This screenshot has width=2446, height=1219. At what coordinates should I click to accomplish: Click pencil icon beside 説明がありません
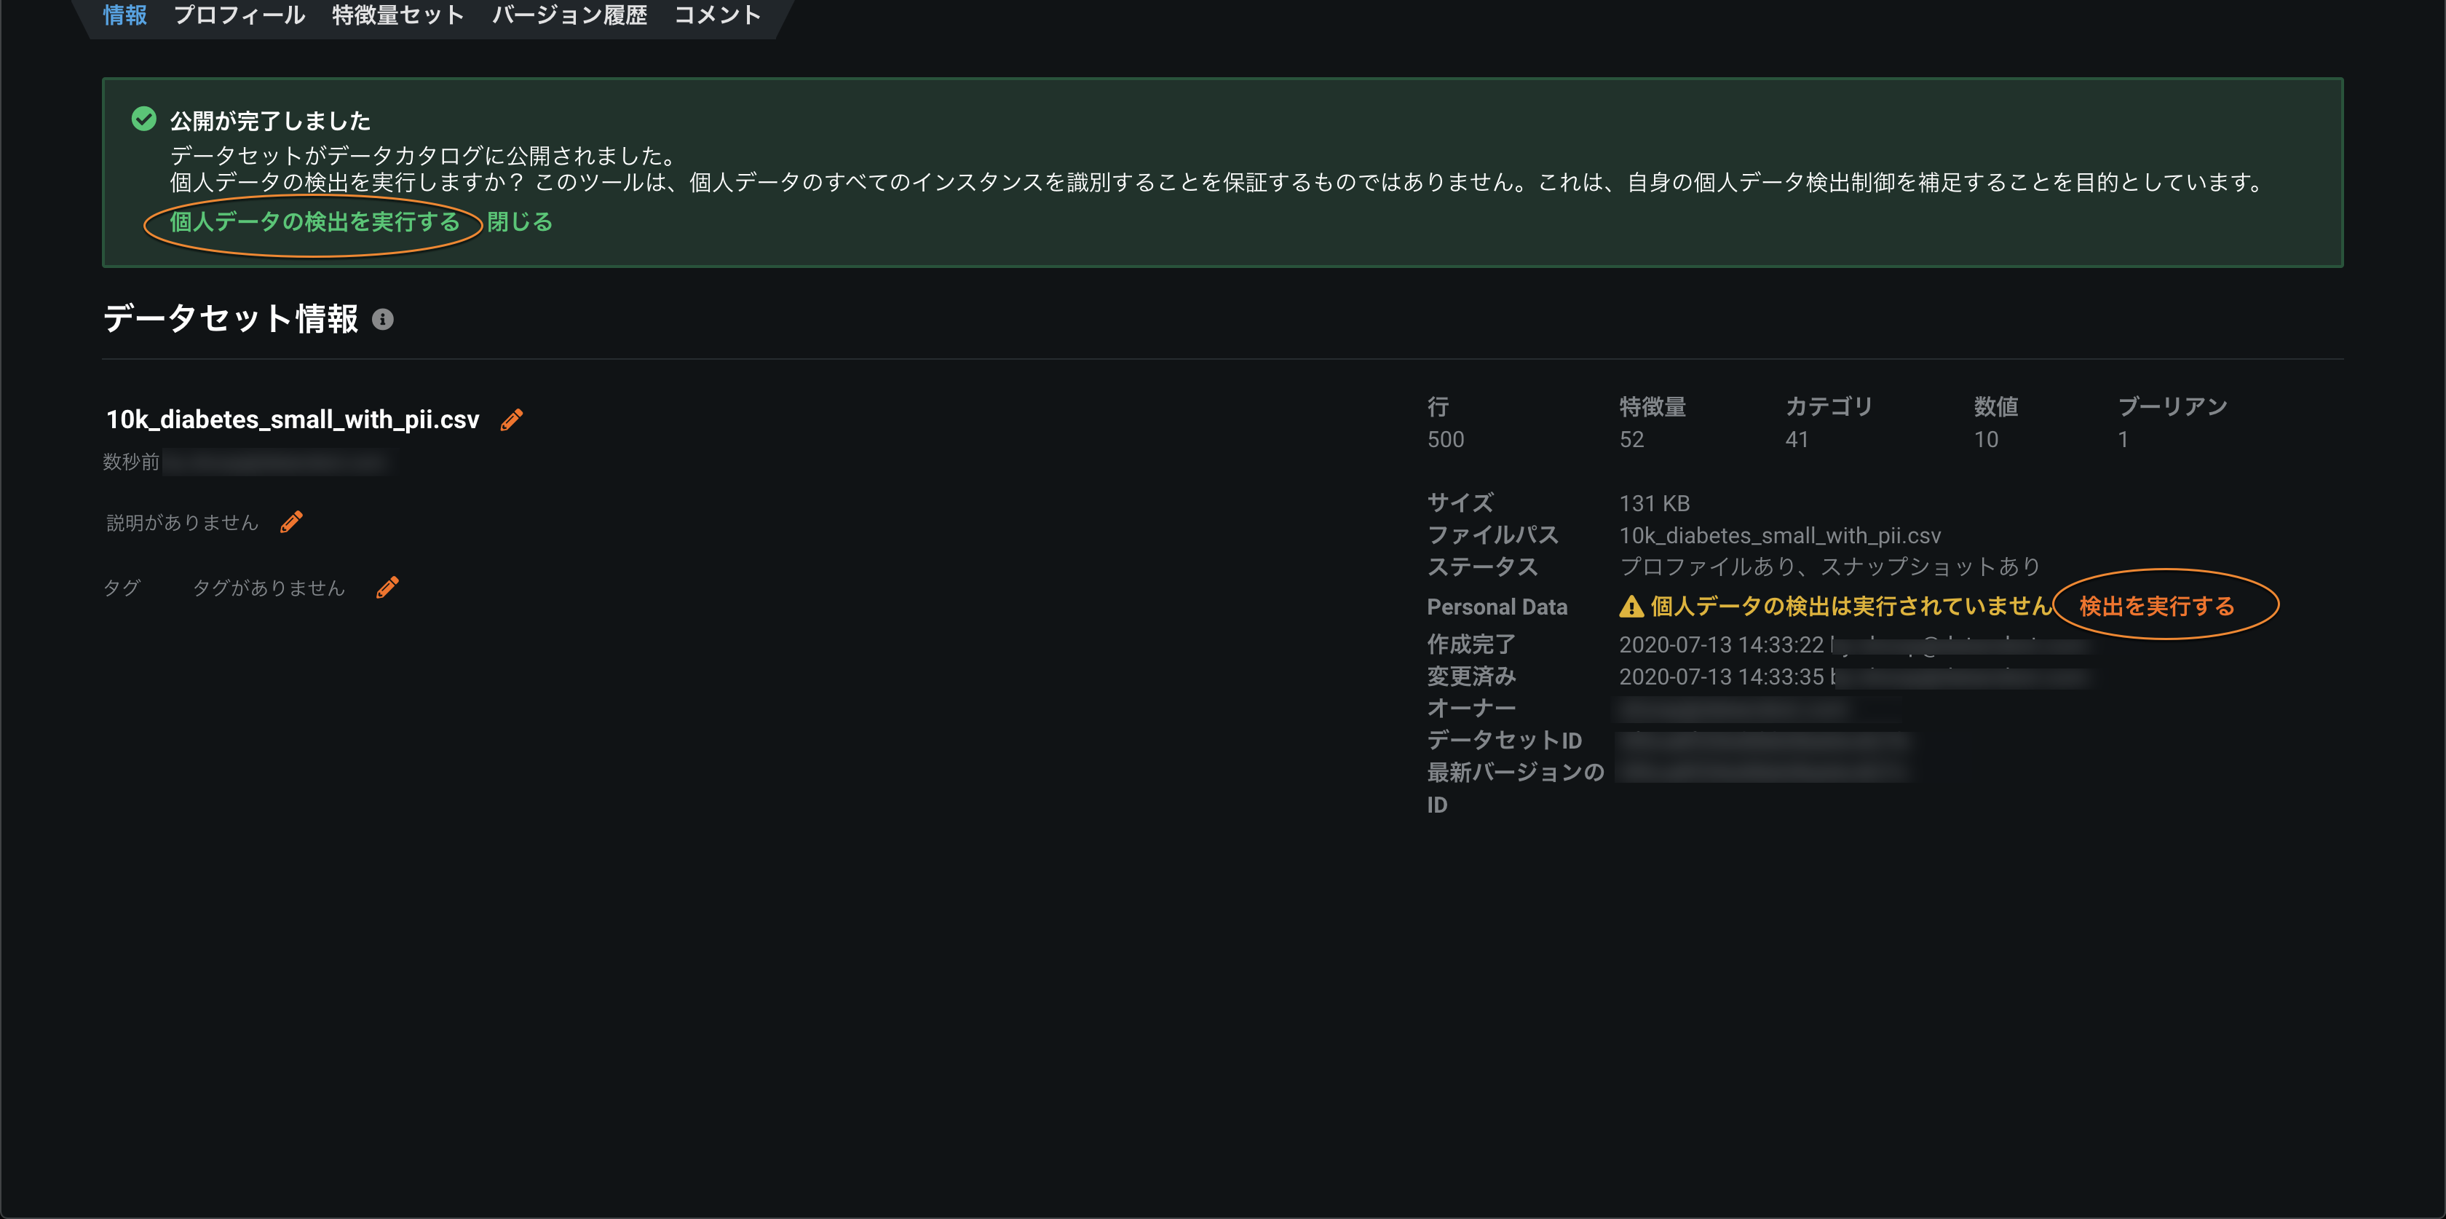point(291,521)
